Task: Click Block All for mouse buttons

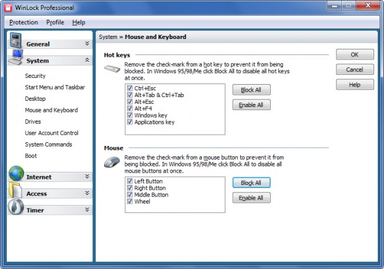Action: pos(251,182)
